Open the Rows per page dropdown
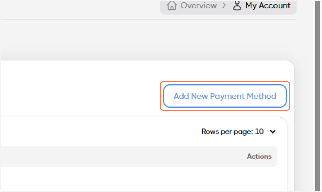This screenshot has height=192, width=322. click(x=239, y=132)
